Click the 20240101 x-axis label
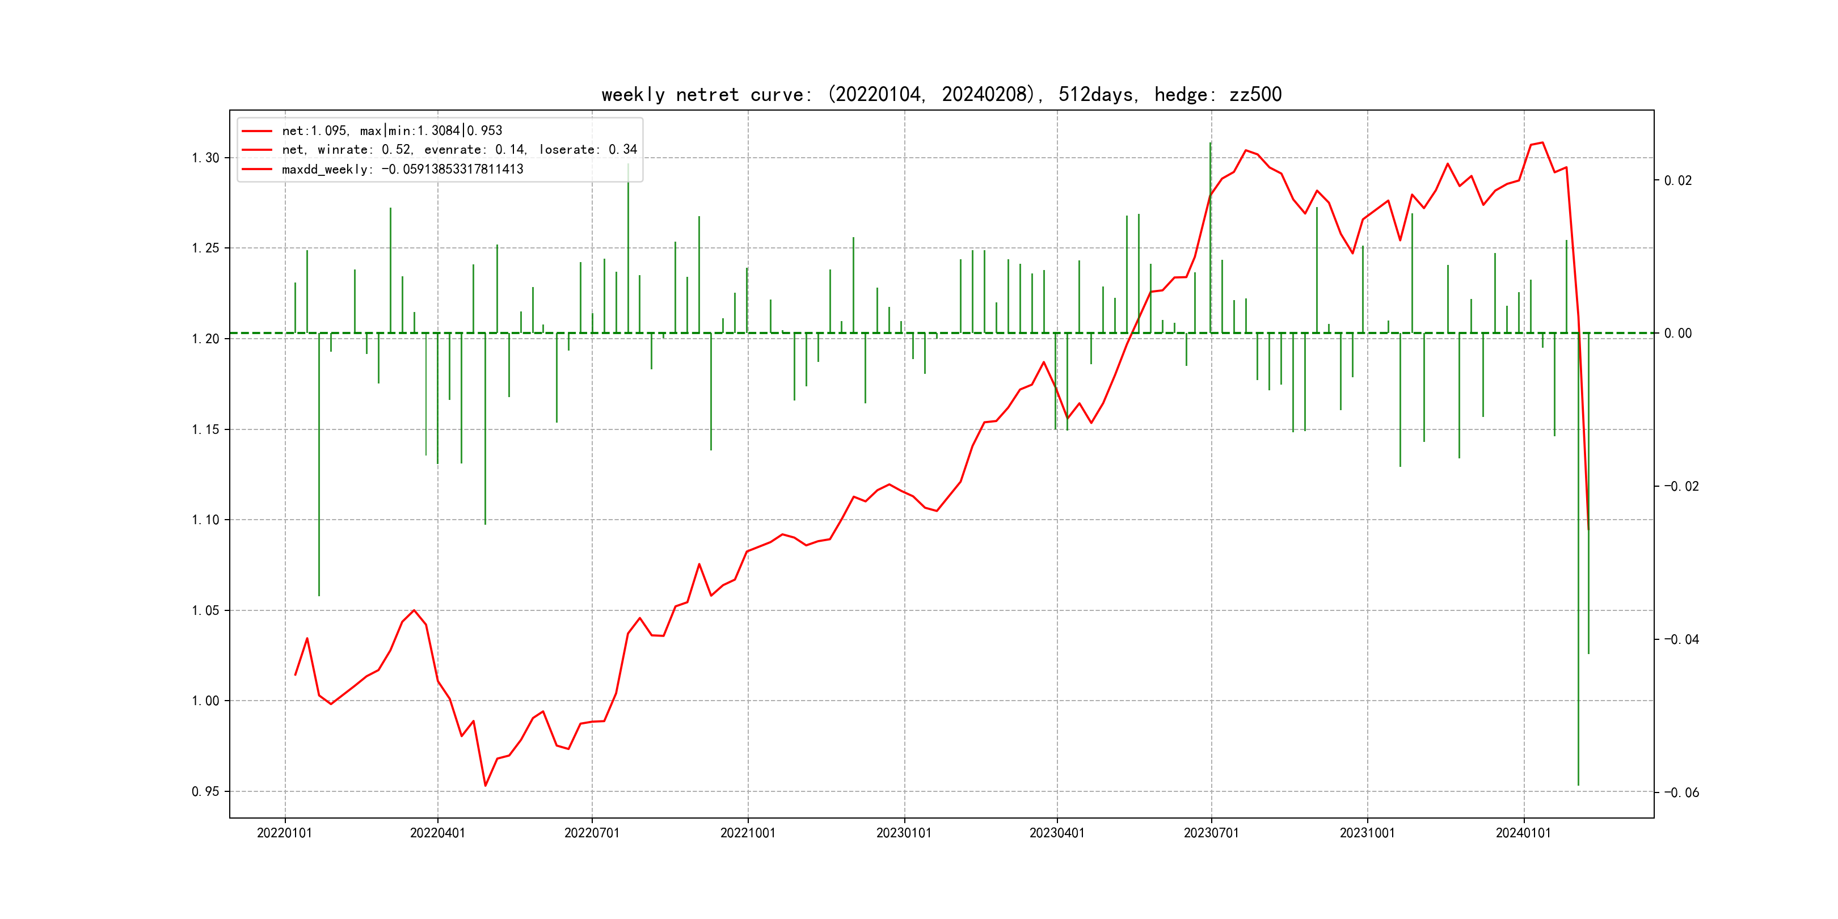Viewport: 1838px width, 919px height. tap(1523, 833)
